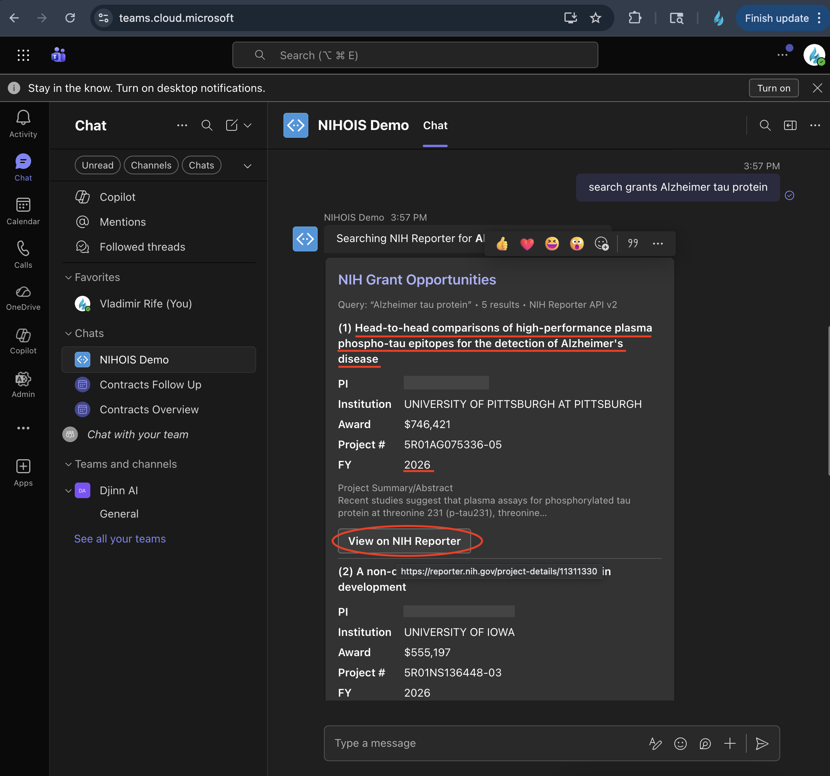Open Mentions in chat list

pyautogui.click(x=159, y=222)
